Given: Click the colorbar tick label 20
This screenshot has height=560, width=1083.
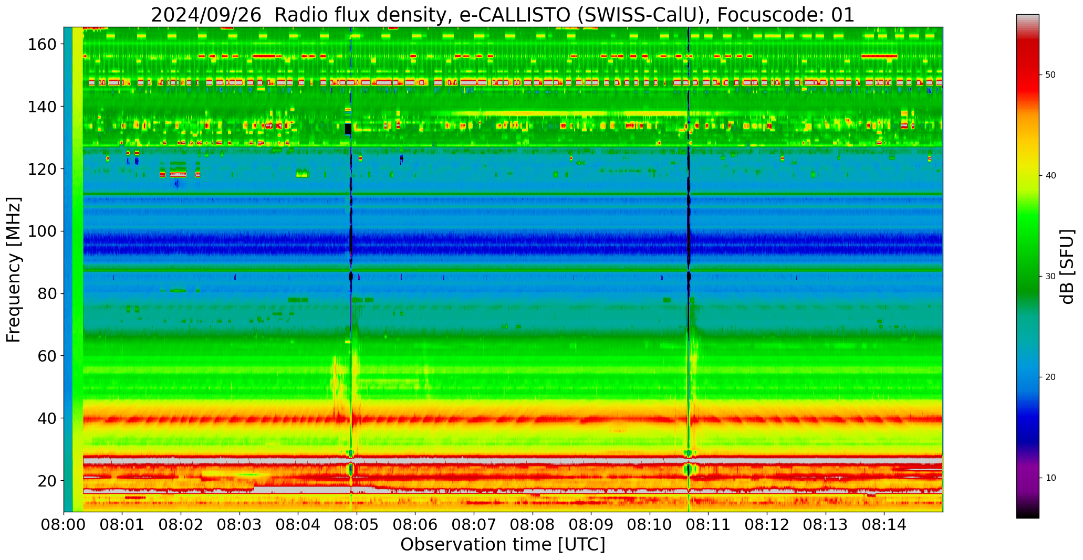Looking at the screenshot, I should click(x=1050, y=377).
